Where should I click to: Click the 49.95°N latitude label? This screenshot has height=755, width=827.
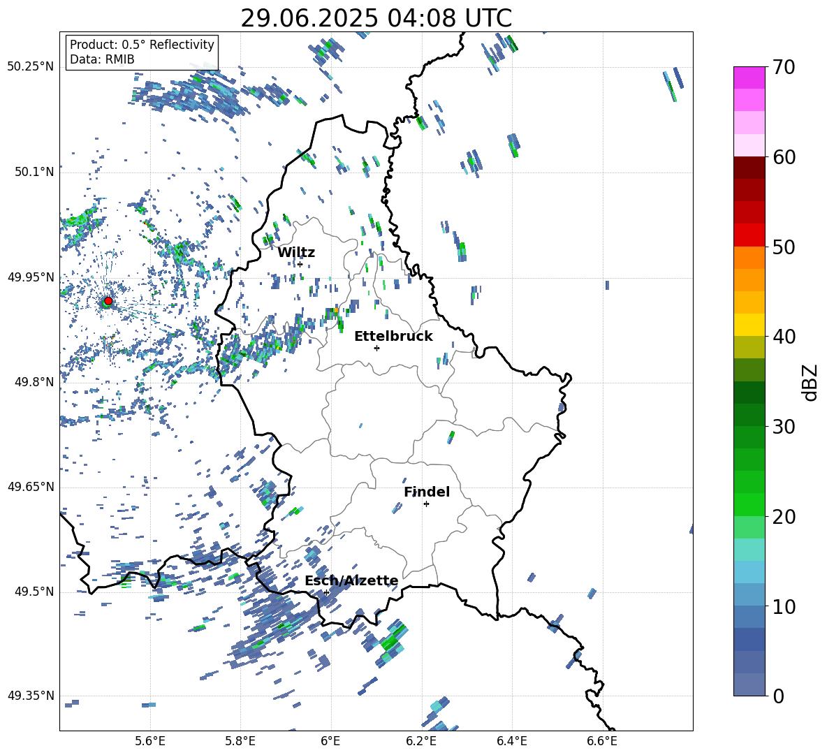click(x=31, y=277)
